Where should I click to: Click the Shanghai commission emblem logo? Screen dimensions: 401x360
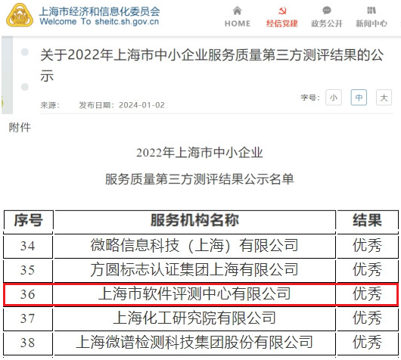[20, 15]
